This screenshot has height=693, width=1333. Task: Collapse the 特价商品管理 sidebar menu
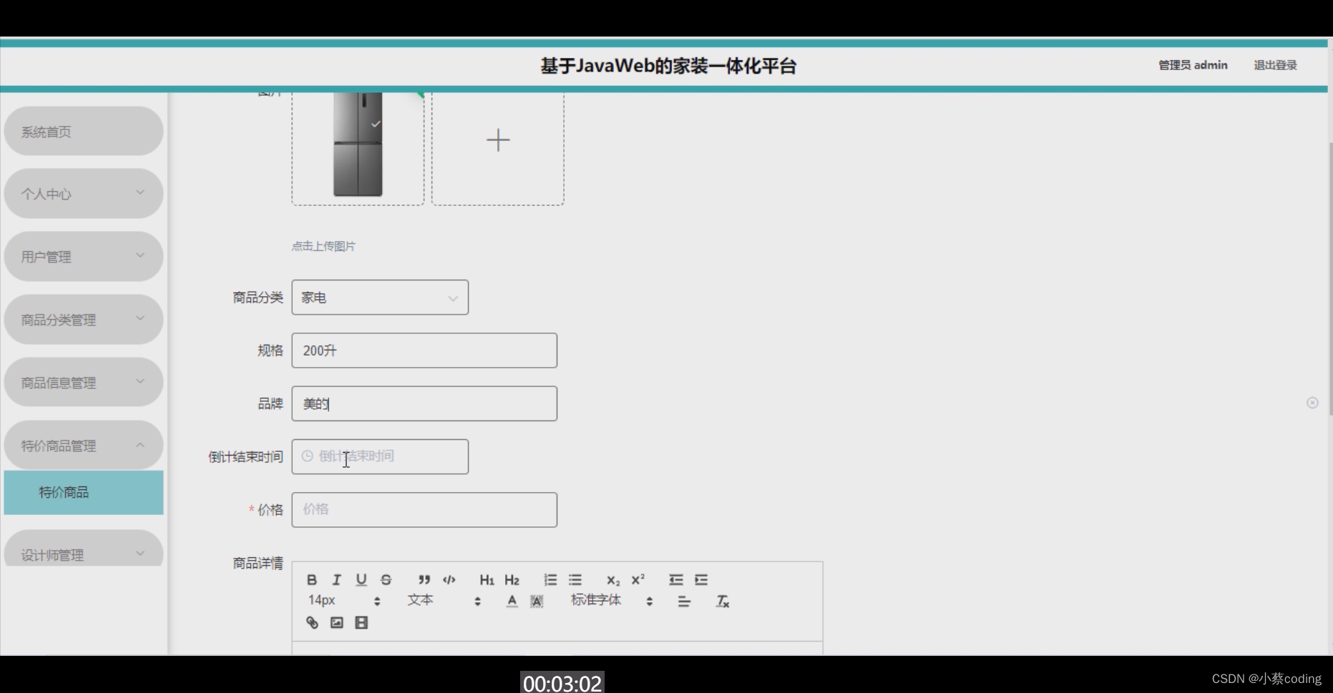click(x=84, y=446)
